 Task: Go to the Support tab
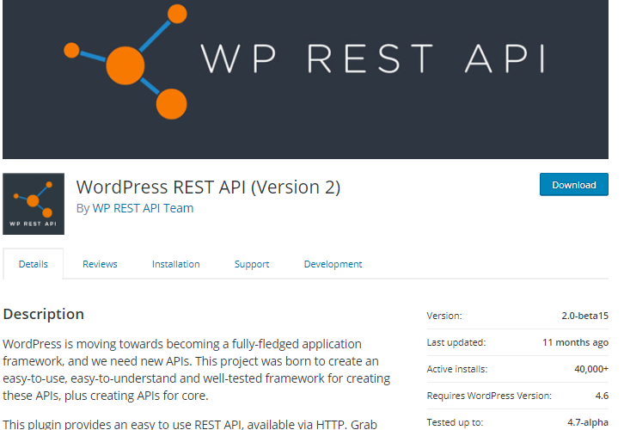point(252,264)
